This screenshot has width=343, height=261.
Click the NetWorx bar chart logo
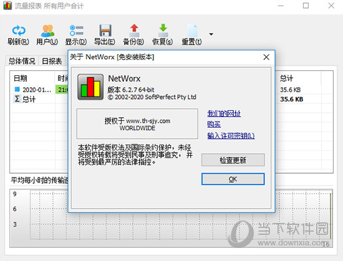(90, 87)
